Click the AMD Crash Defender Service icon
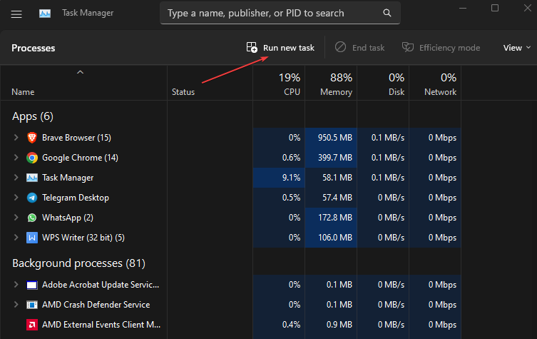Screen dimensions: 537x339 coord(32,305)
